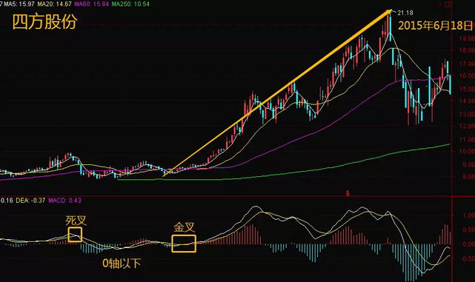The height and width of the screenshot is (282, 475).
Task: Select the MA60 indicator label
Action: [x=91, y=4]
